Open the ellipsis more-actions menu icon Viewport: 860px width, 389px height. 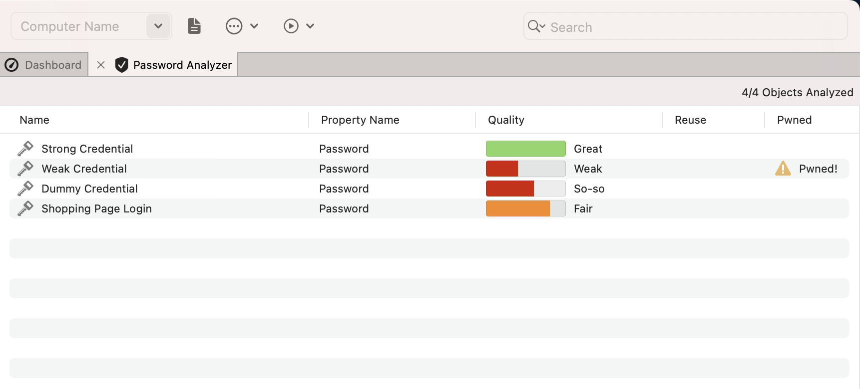click(234, 26)
